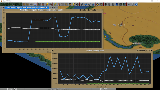Zoom in on the map
Screen dimensions: 160x90
97,4
